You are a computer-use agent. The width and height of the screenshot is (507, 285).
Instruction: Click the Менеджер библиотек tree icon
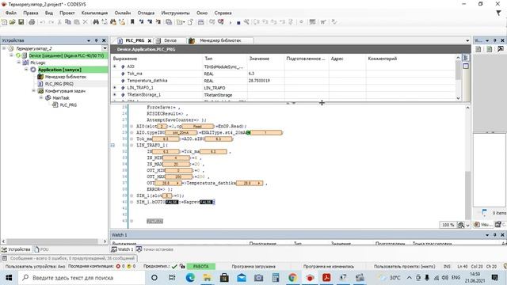pos(40,77)
